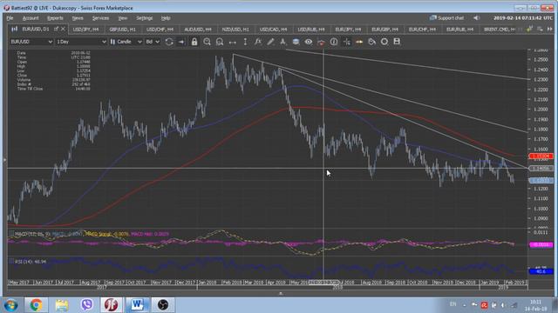Open the Settings menu
This screenshot has height=313, width=558.
point(144,18)
